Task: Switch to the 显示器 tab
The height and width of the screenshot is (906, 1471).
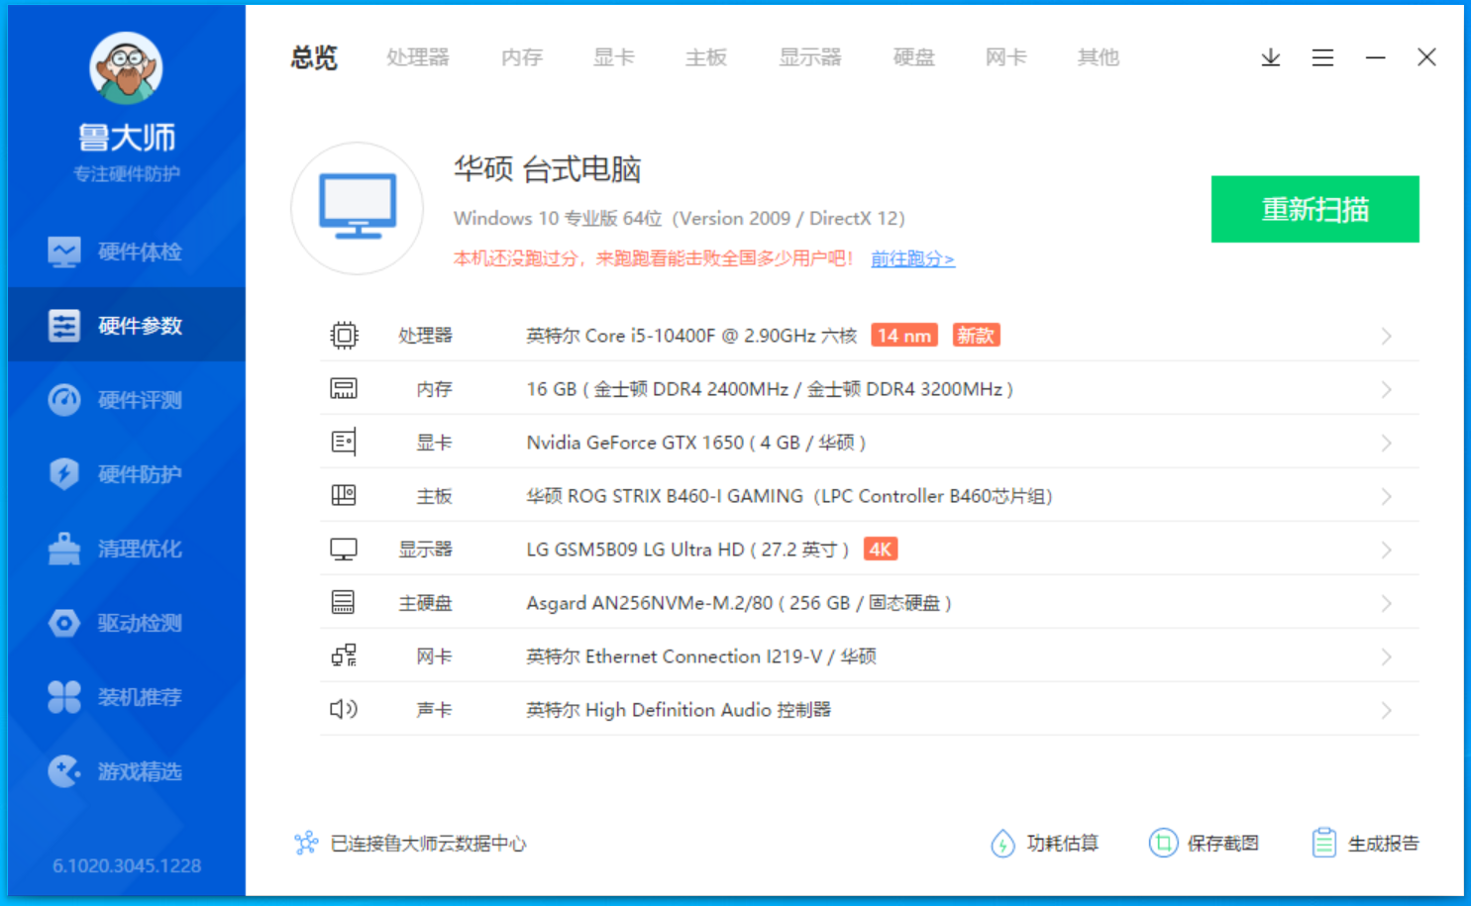Action: [x=810, y=57]
